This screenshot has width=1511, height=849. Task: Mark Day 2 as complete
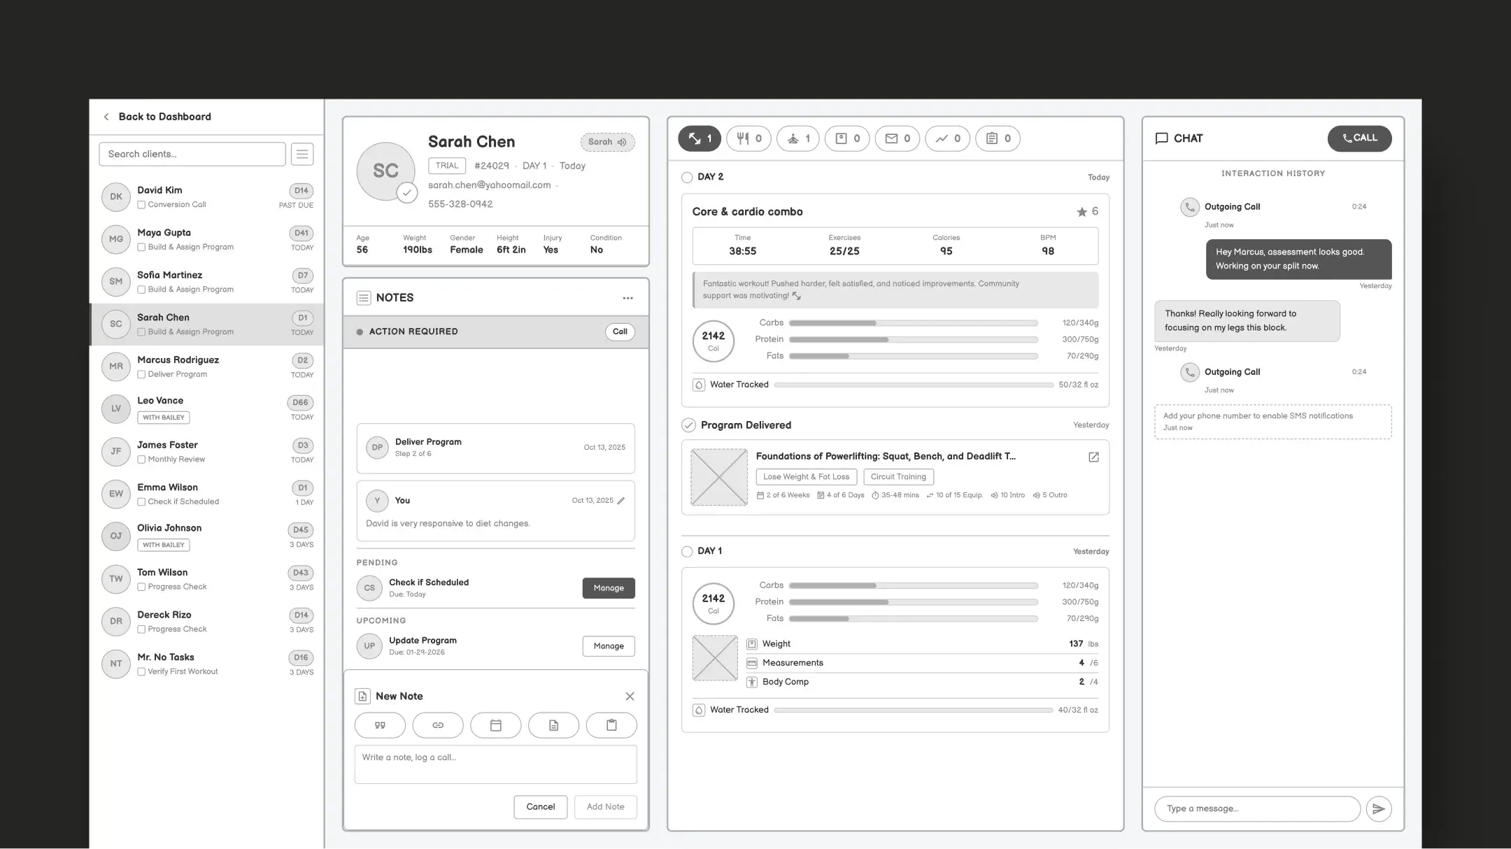[x=686, y=177]
